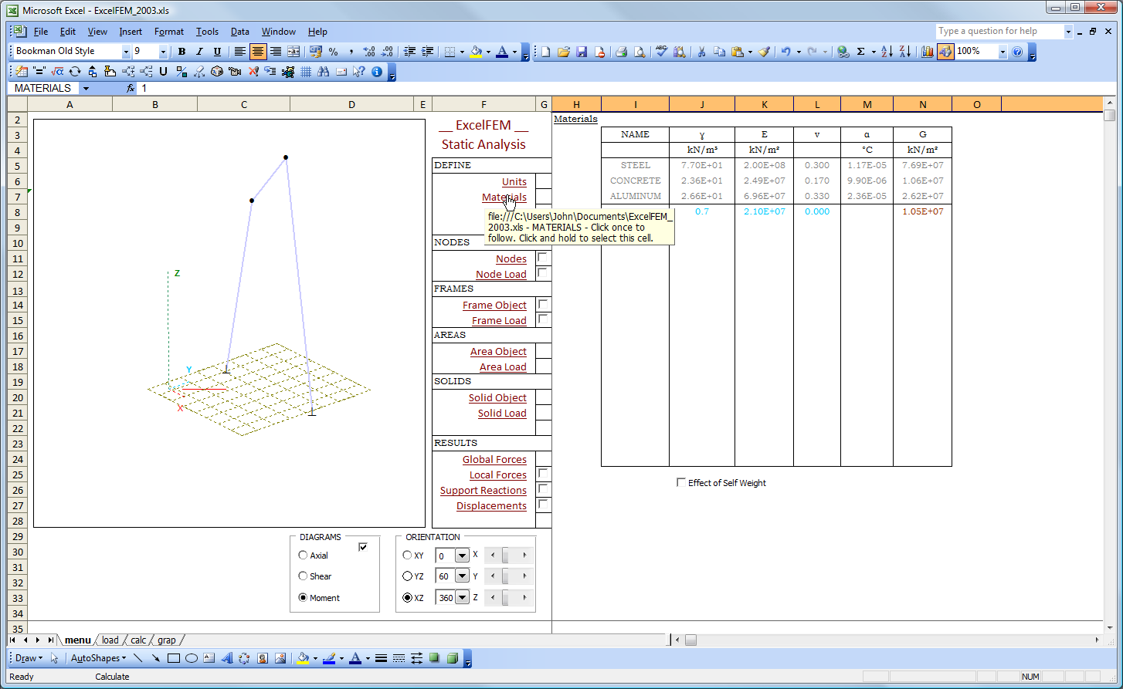Tick the Displacements checkbox
This screenshot has width=1123, height=689.
tap(542, 504)
